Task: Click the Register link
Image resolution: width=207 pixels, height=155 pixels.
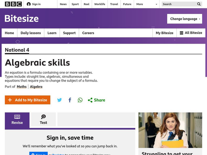Action: pos(58,154)
